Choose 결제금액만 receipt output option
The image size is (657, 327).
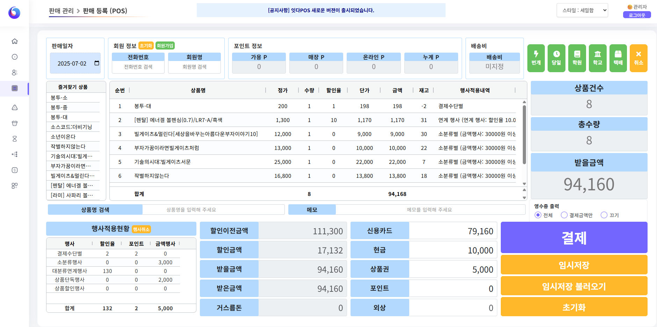tap(564, 215)
